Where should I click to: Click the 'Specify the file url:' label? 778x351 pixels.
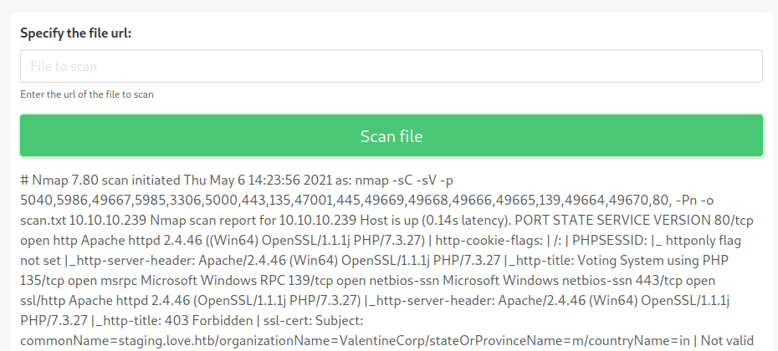[76, 33]
